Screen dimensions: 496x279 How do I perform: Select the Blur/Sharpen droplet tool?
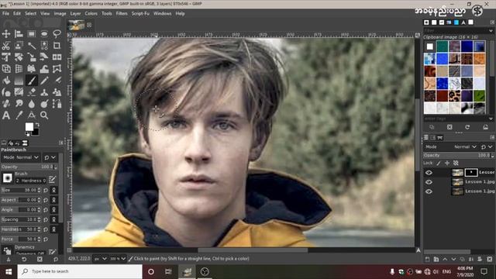point(31,104)
